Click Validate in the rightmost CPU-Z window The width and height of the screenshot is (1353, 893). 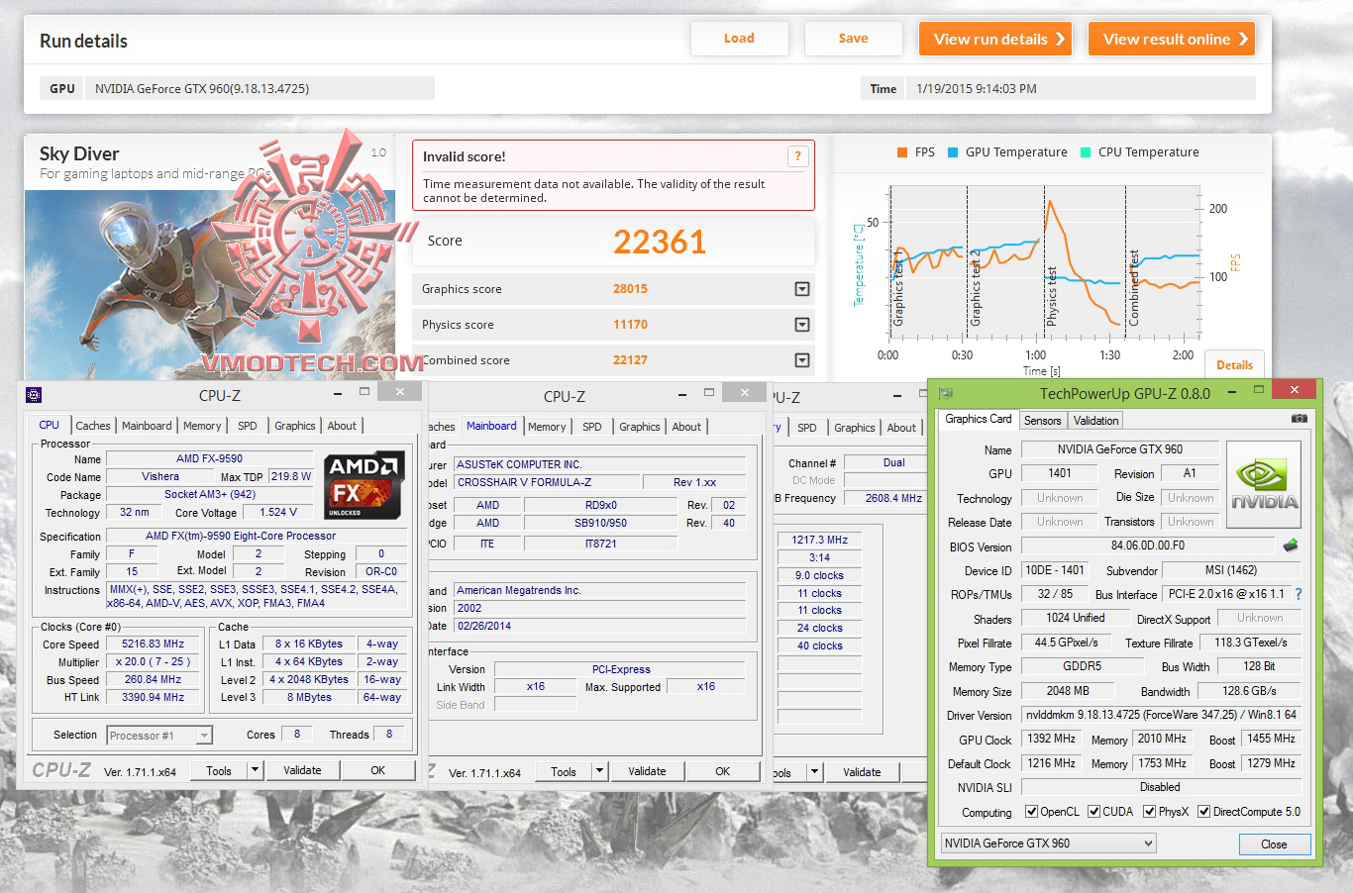pos(862,772)
